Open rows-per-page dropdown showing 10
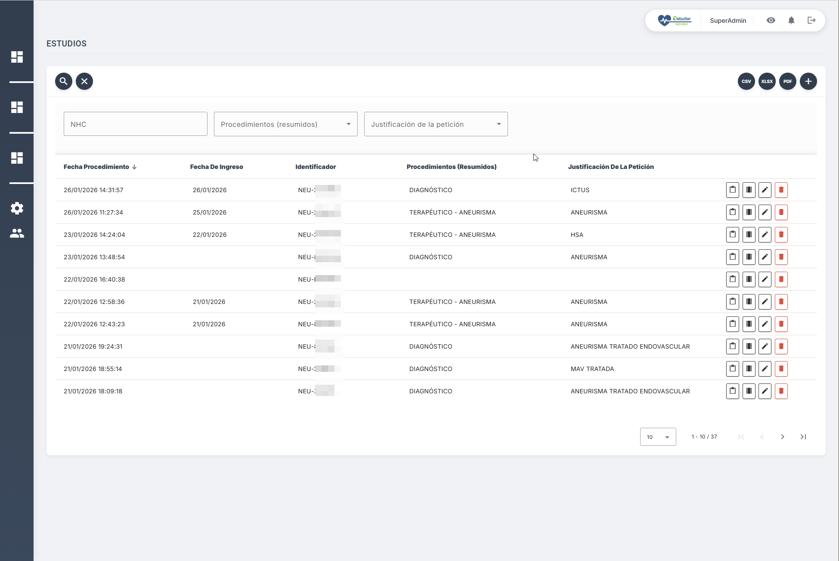Screen dimensions: 839x561 [657, 437]
